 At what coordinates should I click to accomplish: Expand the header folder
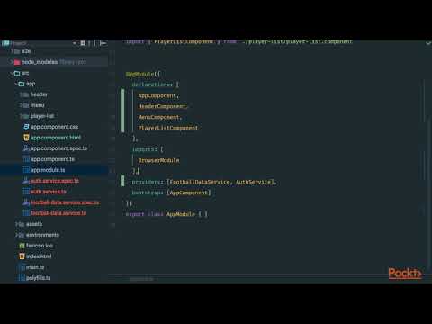coord(21,94)
